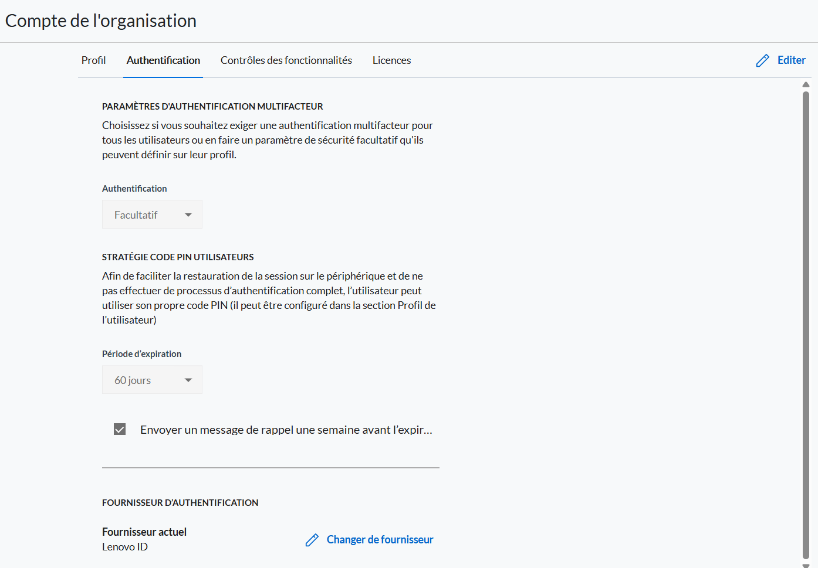Click STRATÉGIE CODE PIN UTILISATEURS heading
This screenshot has height=568, width=818.
[x=178, y=257]
